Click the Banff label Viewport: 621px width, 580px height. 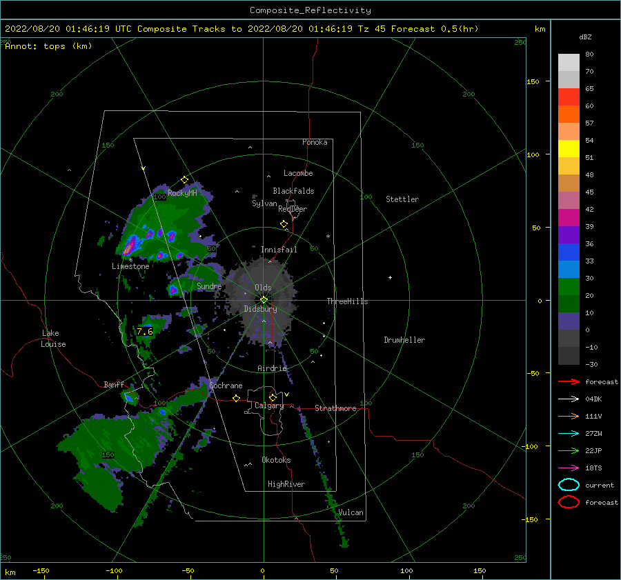point(114,384)
